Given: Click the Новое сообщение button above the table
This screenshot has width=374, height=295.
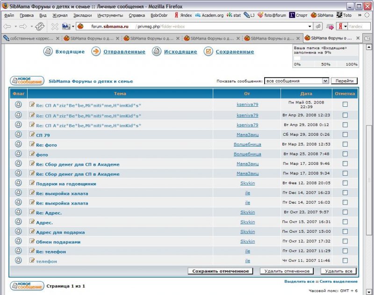Looking at the screenshot, I should (27, 81).
